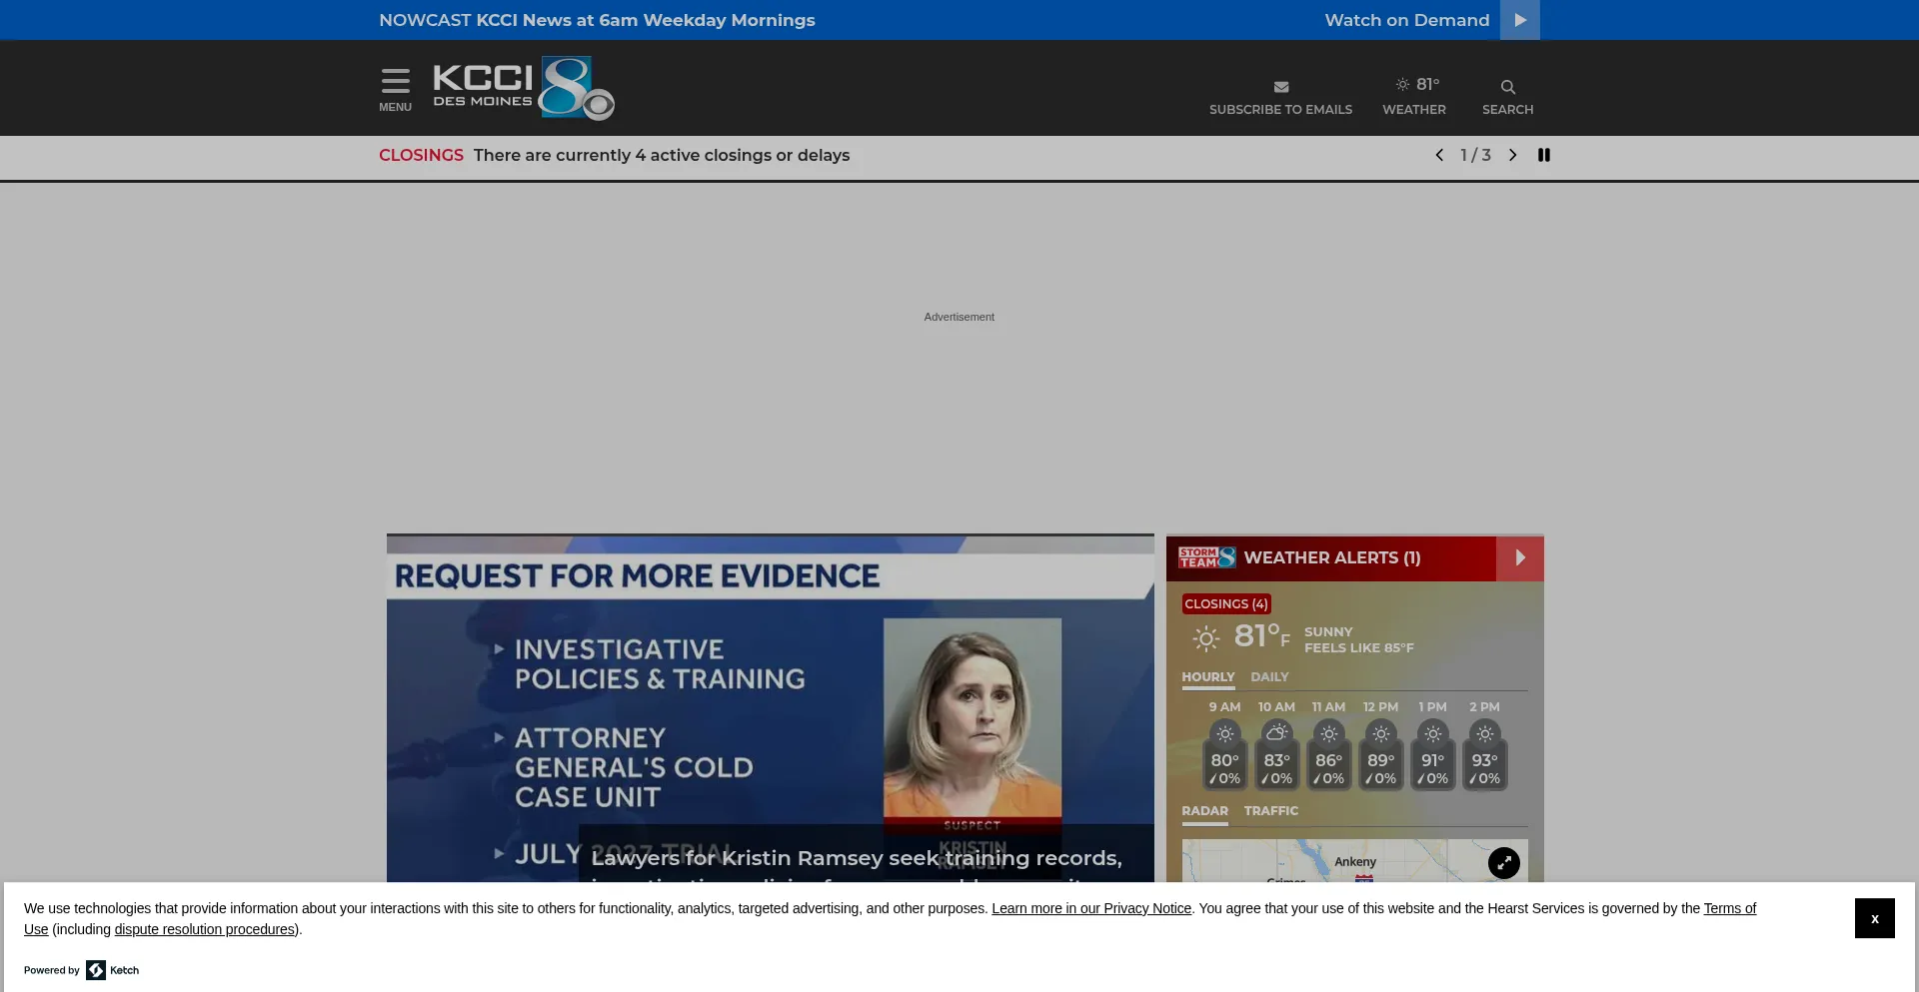Click the radar map near Ankeny

1354,862
